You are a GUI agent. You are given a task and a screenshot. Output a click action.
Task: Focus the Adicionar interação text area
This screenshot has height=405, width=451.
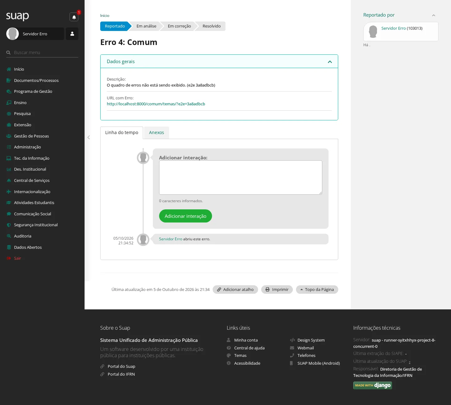coord(241,177)
